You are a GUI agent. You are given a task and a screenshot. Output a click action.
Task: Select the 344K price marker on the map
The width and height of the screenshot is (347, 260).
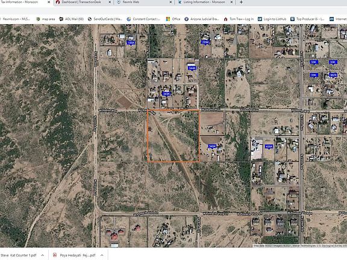[x=192, y=69]
